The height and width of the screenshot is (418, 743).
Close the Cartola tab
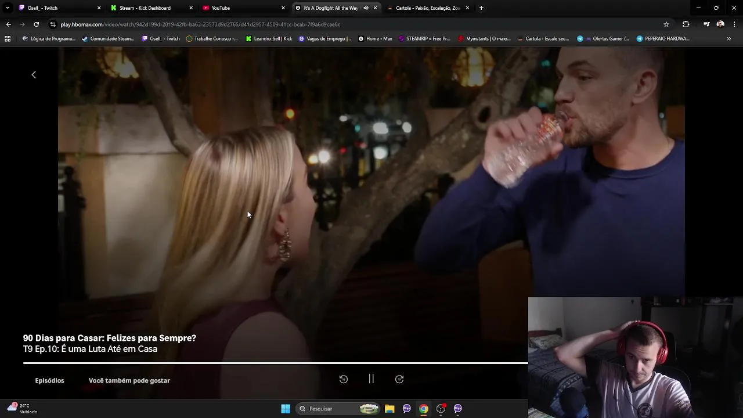pyautogui.click(x=467, y=8)
